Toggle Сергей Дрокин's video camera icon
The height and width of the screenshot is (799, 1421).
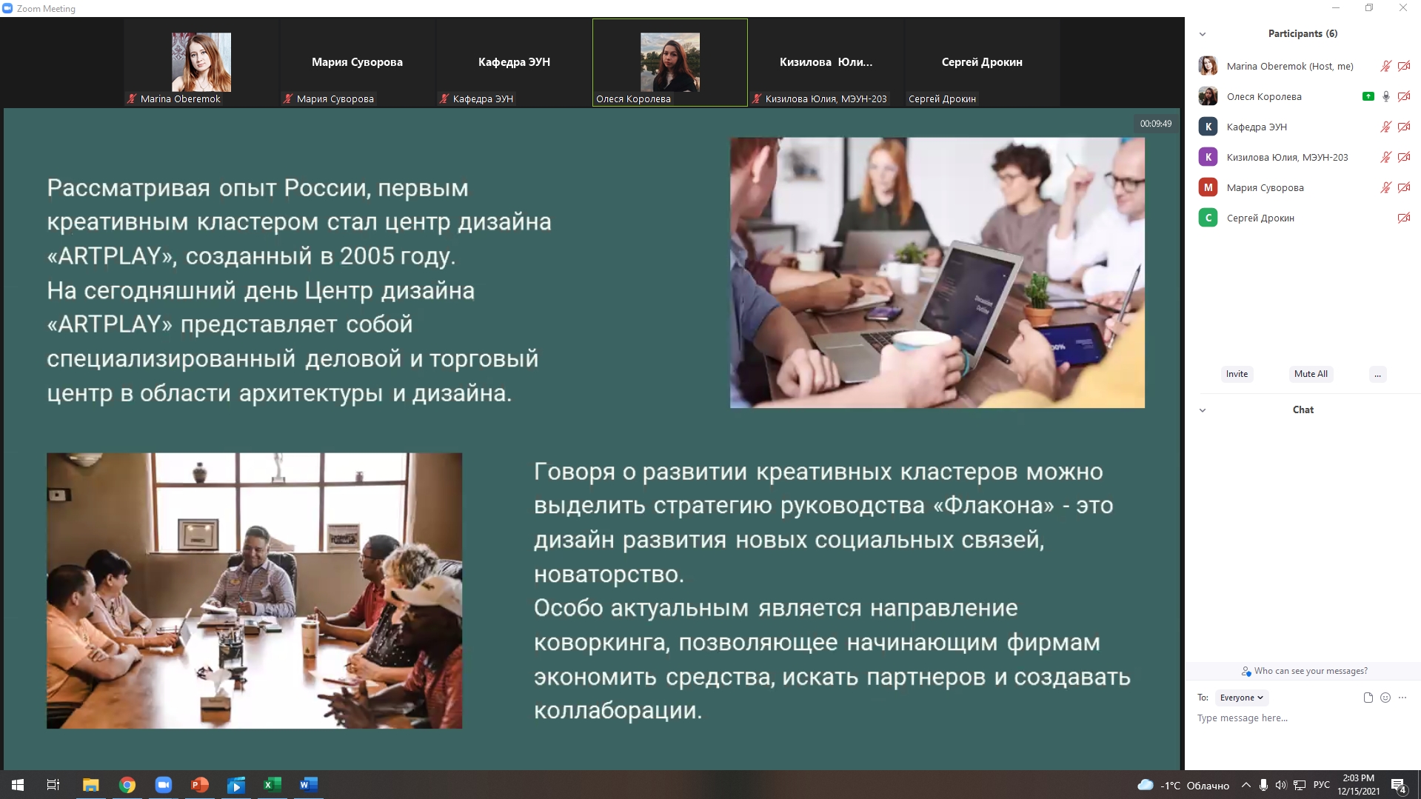tap(1403, 218)
